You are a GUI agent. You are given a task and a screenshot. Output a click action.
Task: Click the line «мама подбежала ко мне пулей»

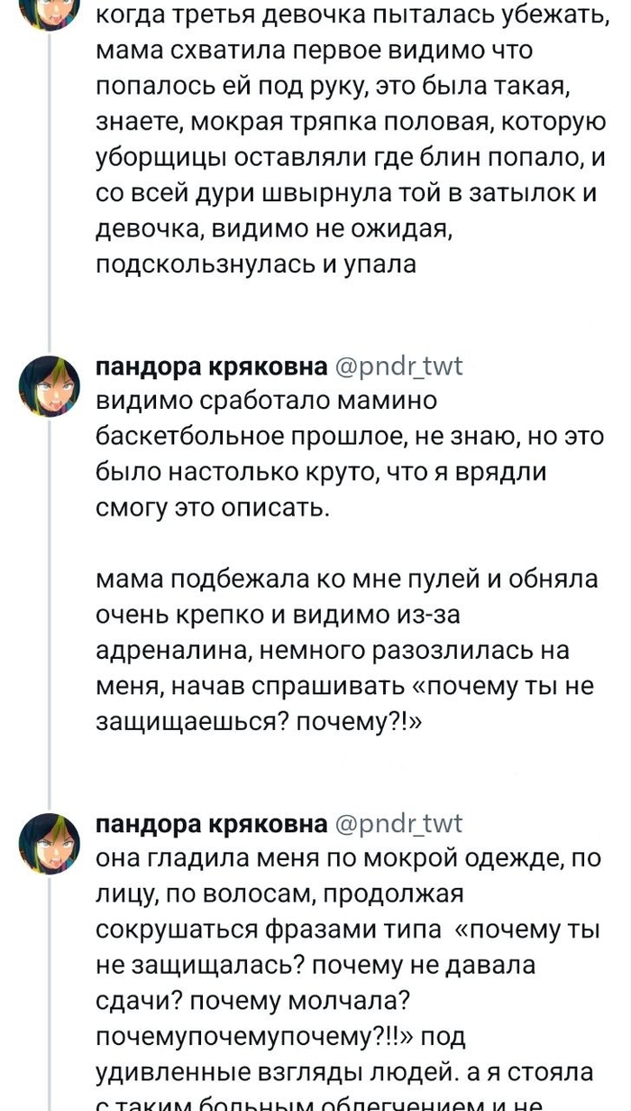click(x=347, y=579)
